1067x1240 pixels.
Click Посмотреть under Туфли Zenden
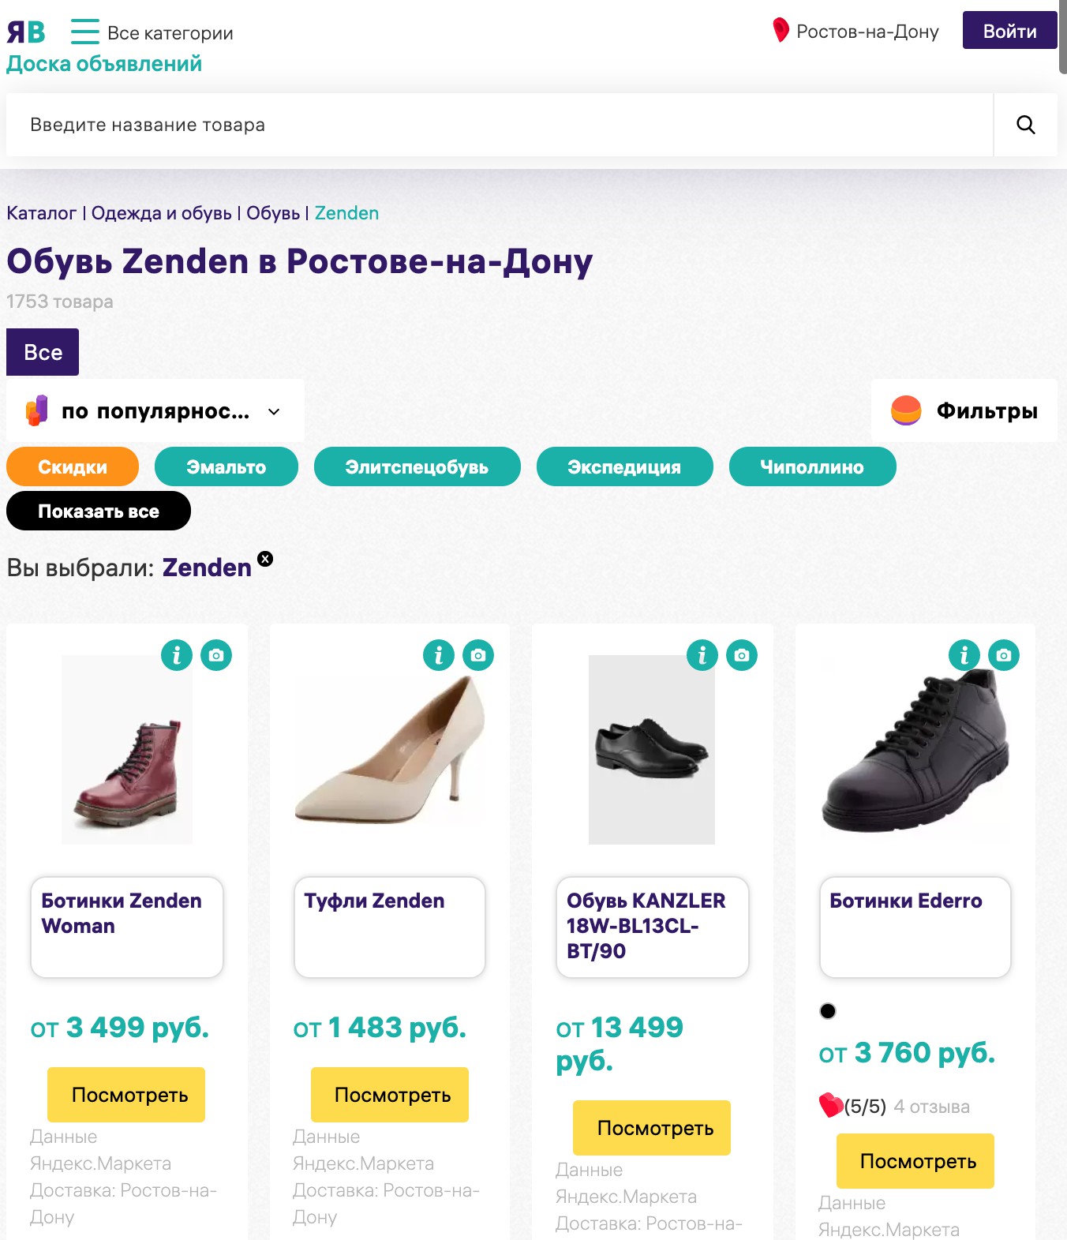(x=390, y=1095)
